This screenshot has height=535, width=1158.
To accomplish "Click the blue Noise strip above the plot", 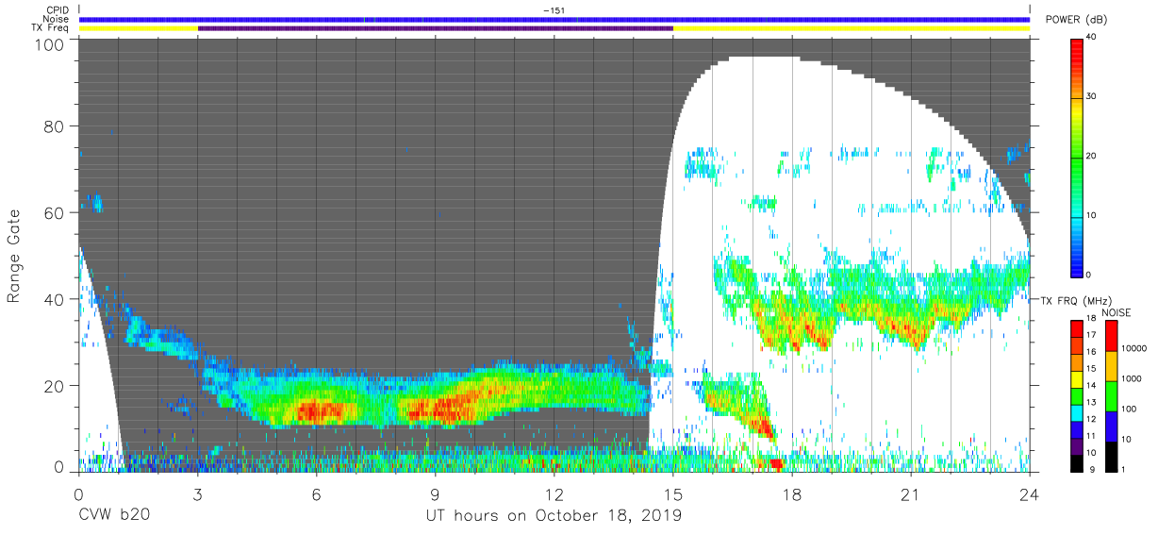I will pyautogui.click(x=554, y=19).
